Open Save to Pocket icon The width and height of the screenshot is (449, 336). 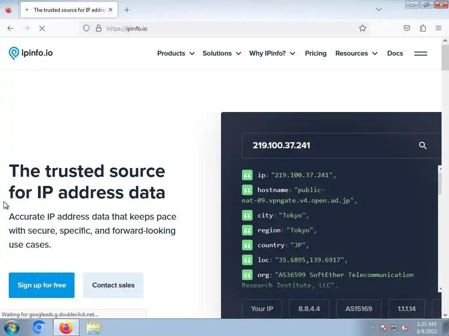coord(406,28)
